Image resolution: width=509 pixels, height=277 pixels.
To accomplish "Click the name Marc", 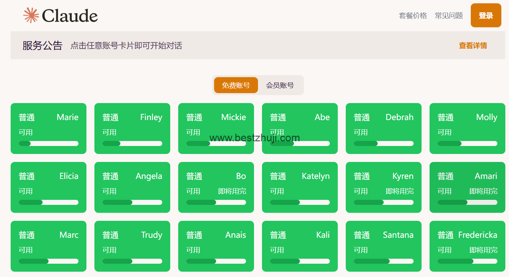I will [x=69, y=235].
